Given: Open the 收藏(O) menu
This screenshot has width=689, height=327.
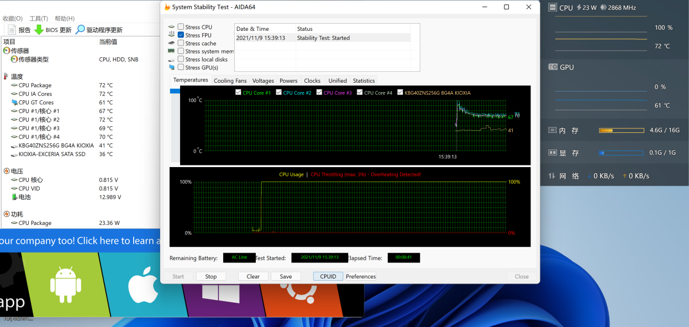Looking at the screenshot, I should pyautogui.click(x=13, y=18).
